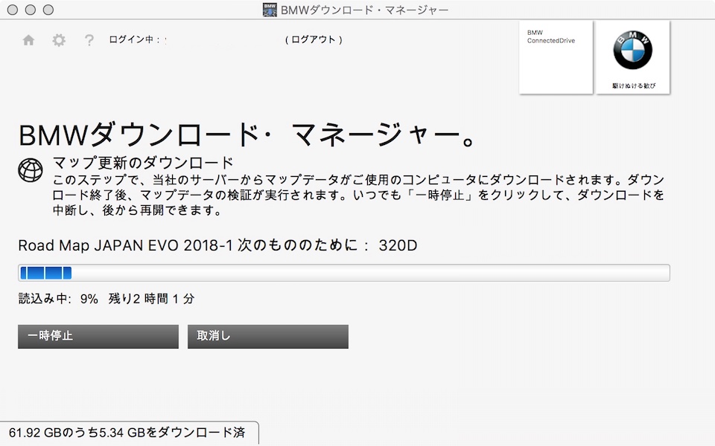Image resolution: width=715 pixels, height=446 pixels.
Task: Cancel download with the 取消し button
Action: [267, 336]
